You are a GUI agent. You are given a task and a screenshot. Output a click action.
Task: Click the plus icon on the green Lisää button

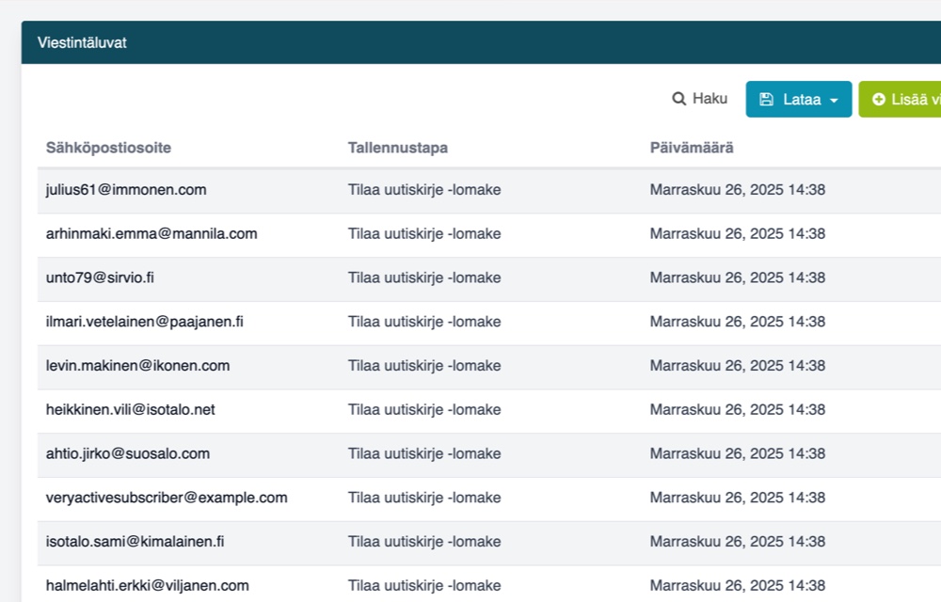(x=879, y=100)
